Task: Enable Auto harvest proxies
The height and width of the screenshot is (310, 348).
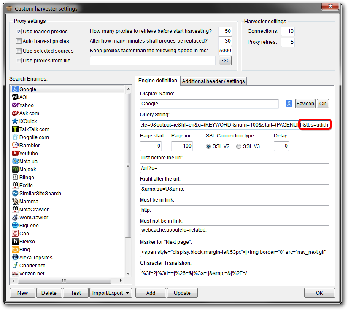Action: tap(19, 41)
